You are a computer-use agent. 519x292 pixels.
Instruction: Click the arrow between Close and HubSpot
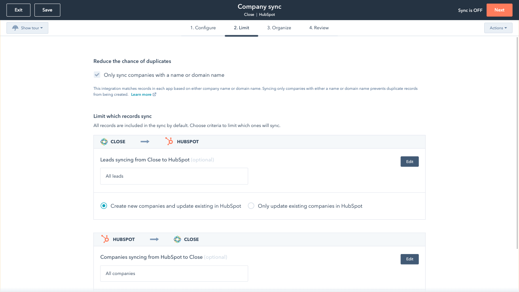click(x=145, y=142)
